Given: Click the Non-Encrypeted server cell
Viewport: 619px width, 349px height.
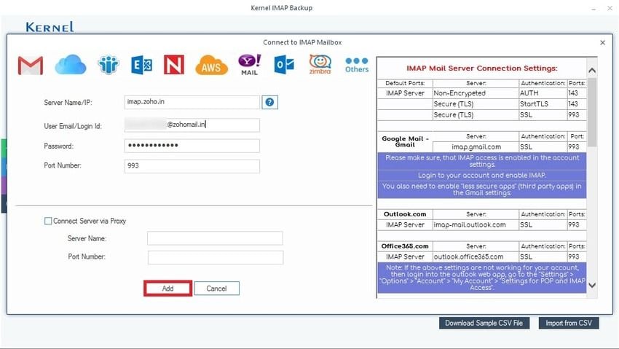Looking at the screenshot, I should point(476,93).
